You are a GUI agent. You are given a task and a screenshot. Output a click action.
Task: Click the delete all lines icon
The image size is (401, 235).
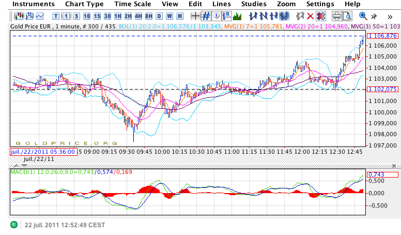pos(321,16)
